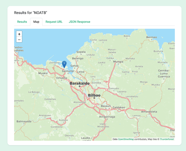Click the Alonsotegi town label
This screenshot has width=186, height=151.
[80, 102]
